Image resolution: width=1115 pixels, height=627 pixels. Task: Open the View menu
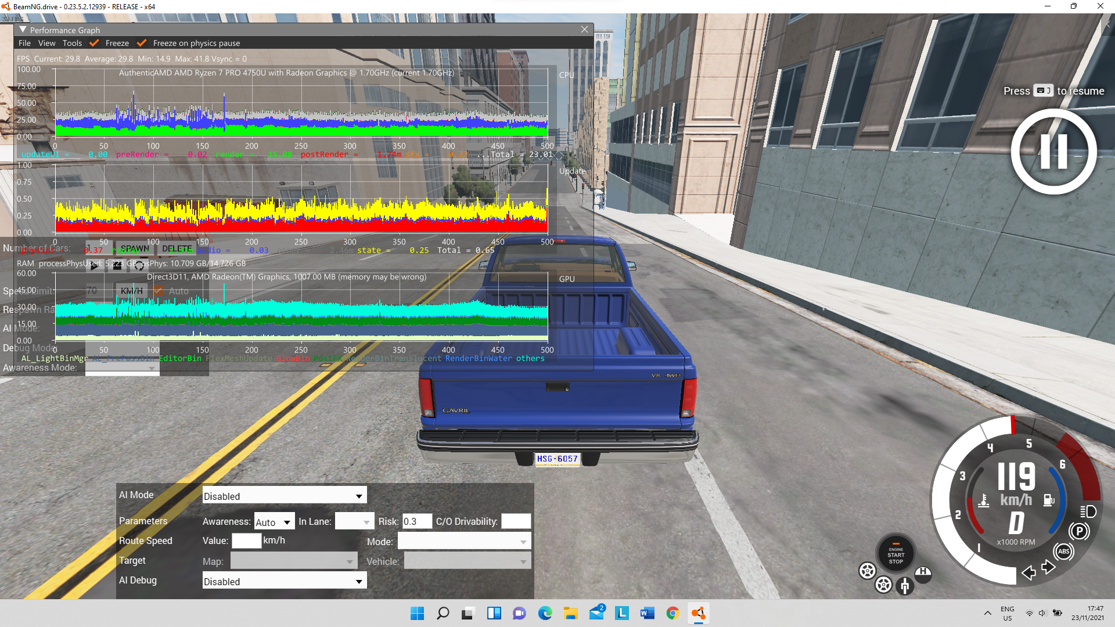click(47, 43)
